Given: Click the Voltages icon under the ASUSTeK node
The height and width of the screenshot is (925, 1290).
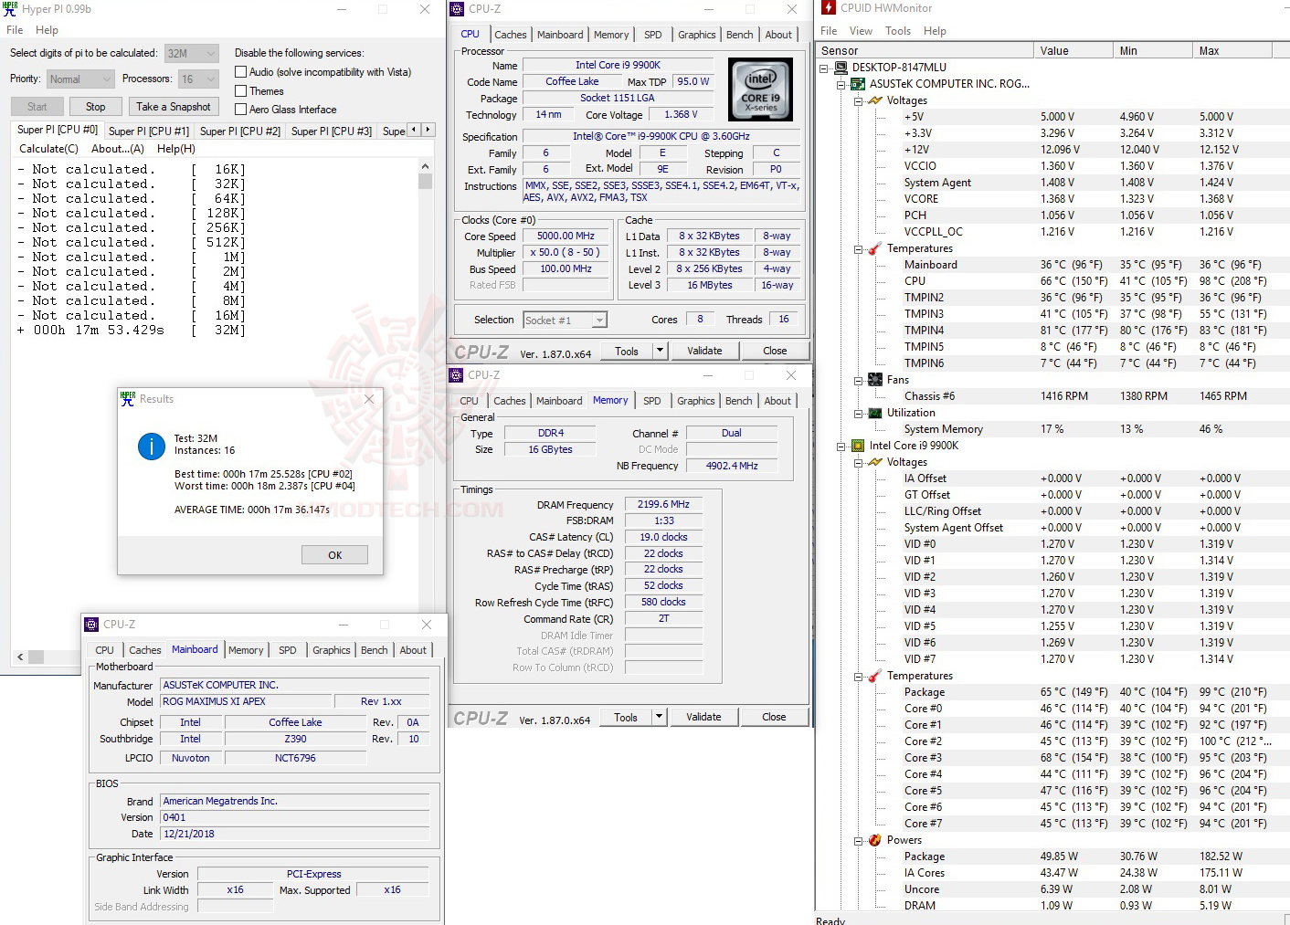Looking at the screenshot, I should tap(875, 100).
